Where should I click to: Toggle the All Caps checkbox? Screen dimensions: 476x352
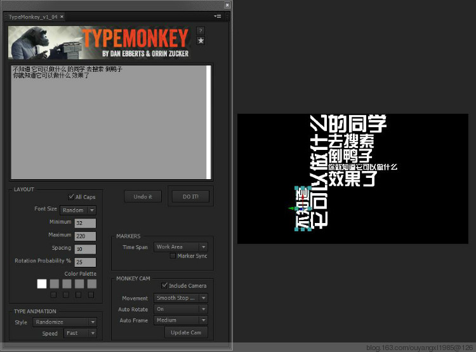tap(71, 197)
